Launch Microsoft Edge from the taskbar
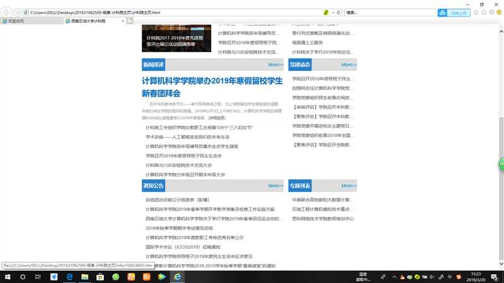Screen dimensions: 504x283 point(69,277)
